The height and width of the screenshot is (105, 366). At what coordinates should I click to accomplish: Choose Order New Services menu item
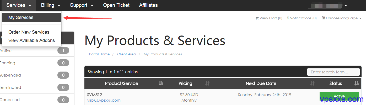click(29, 32)
